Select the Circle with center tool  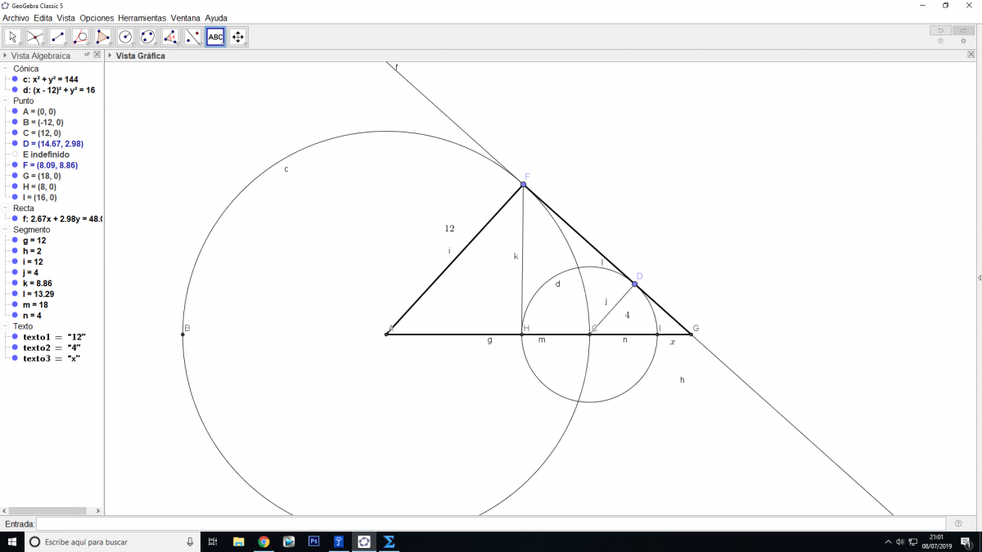pos(125,37)
